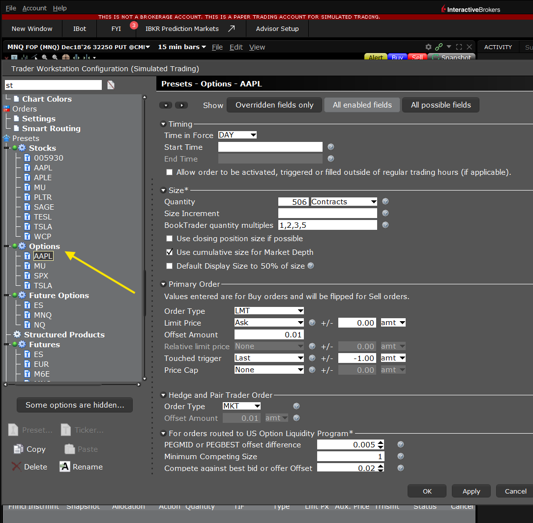Viewport: 533px width, 523px height.
Task: Uncheck Use cumulative size for Market Depth
Action: click(169, 252)
